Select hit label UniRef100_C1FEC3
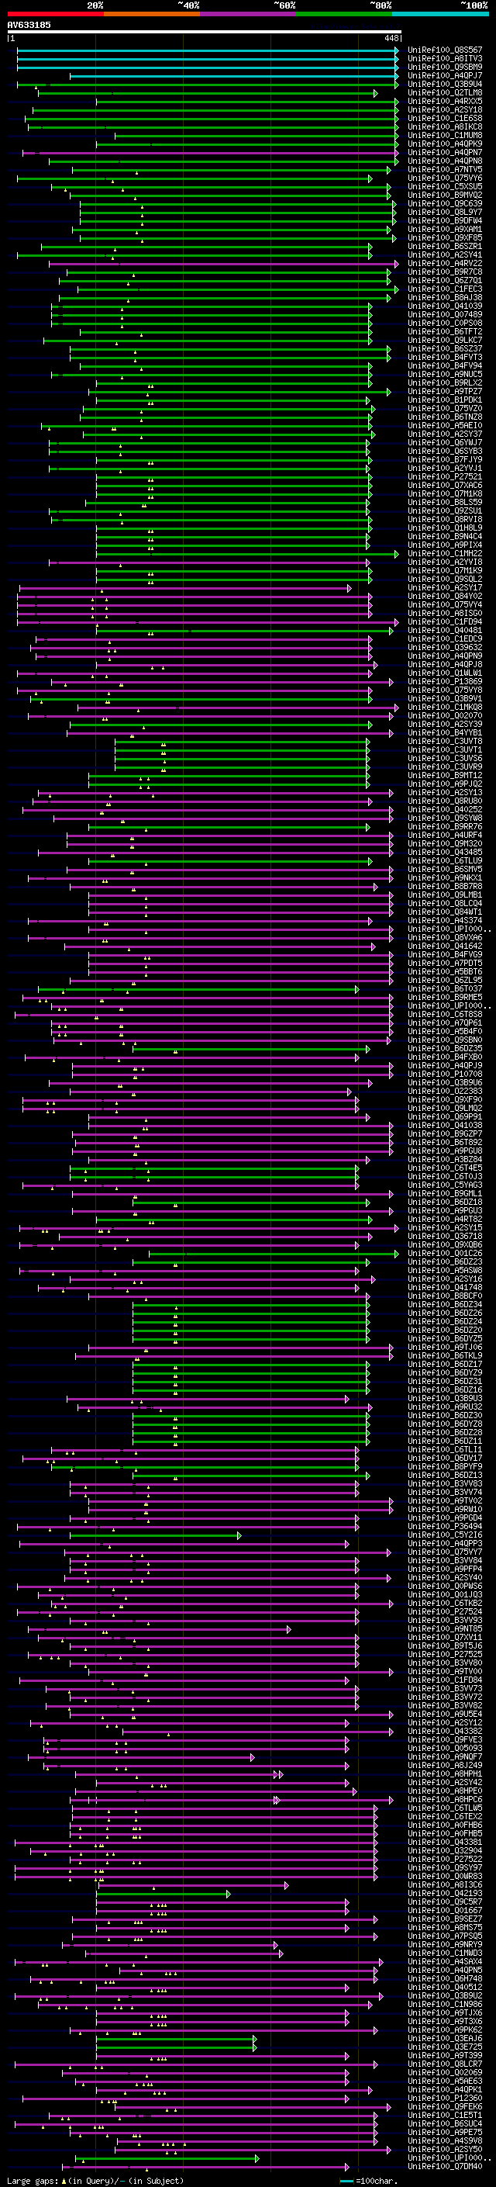496x2187 pixels. coord(445,289)
